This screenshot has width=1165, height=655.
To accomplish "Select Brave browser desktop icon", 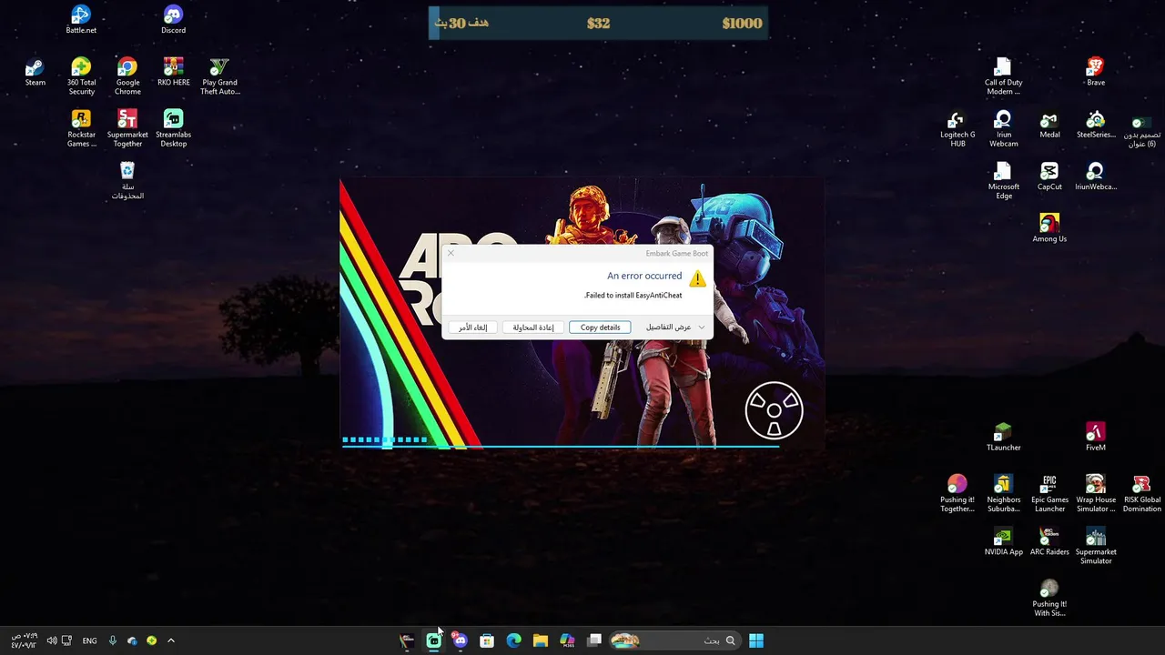I will 1096,73.
